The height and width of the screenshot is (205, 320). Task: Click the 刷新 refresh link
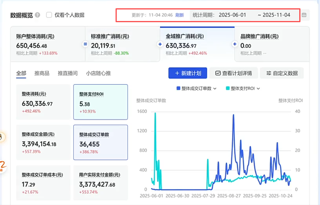pyautogui.click(x=180, y=15)
